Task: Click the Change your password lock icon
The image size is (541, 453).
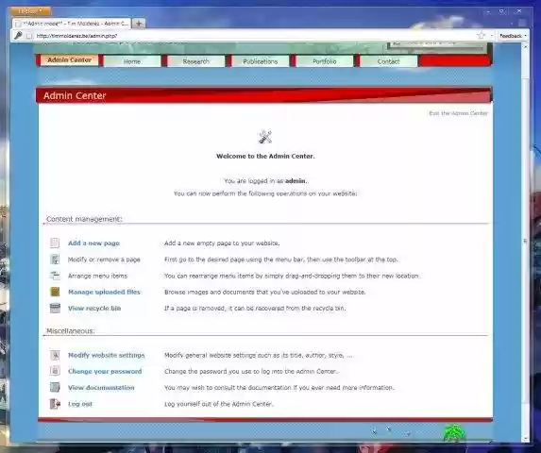Action: tap(55, 371)
